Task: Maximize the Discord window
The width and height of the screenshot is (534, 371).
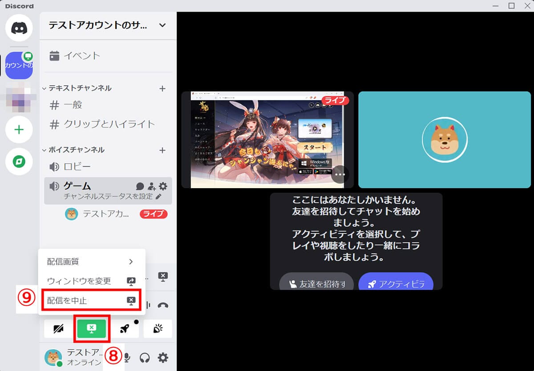Action: 511,6
